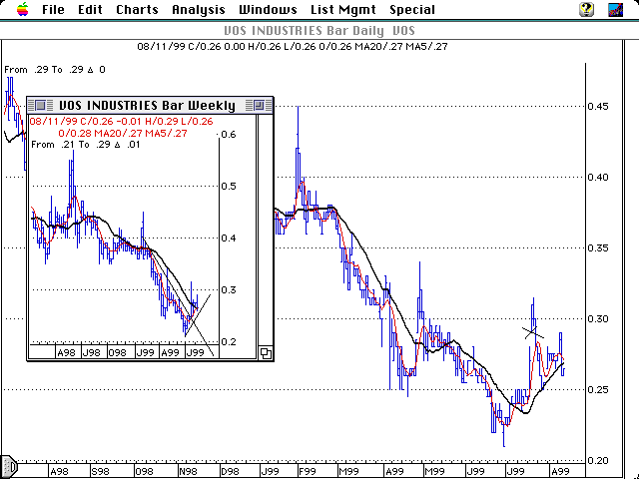This screenshot has height=479, width=639.
Task: Open the Windows menu
Action: click(x=268, y=10)
